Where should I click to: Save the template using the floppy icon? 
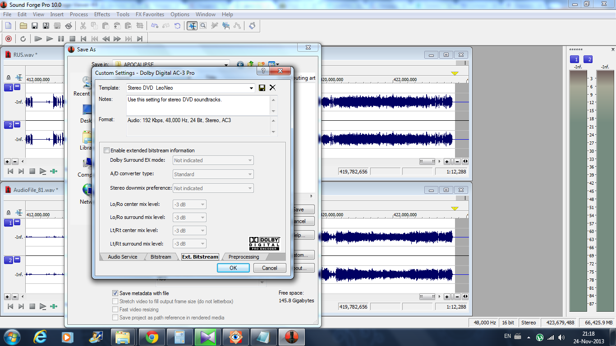[262, 88]
